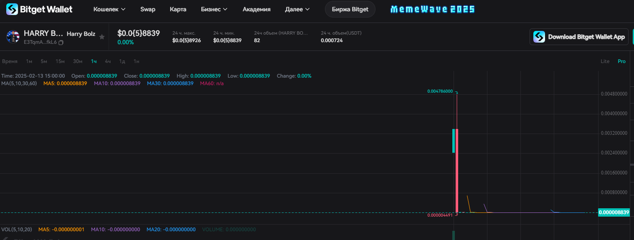Viewport: 634px width, 240px height.
Task: Click the Bitget Wallet logo
Action: pyautogui.click(x=39, y=9)
